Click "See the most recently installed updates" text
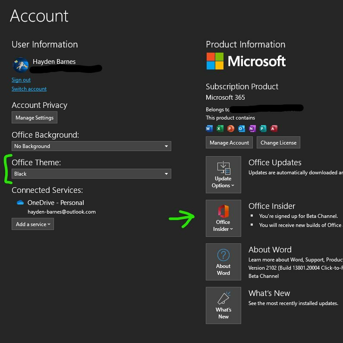 pyautogui.click(x=293, y=303)
